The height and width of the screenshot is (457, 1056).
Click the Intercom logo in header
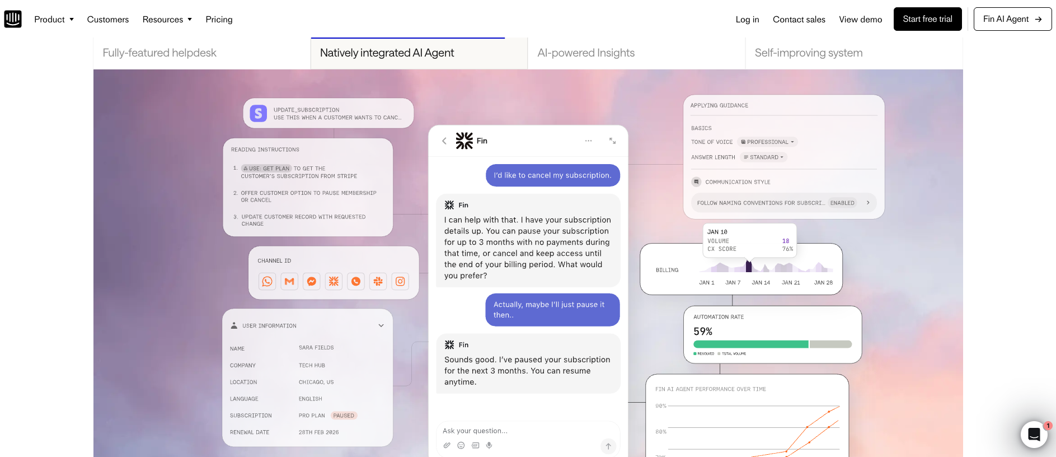coord(13,19)
